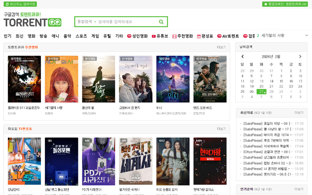Open the 기타 menu
Viewport: 312px width, 195px height.
(x=119, y=36)
